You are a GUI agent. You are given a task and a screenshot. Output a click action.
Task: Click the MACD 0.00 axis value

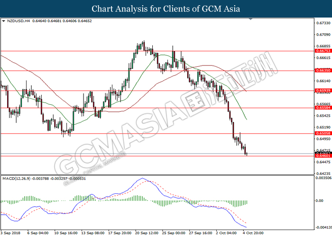(319, 201)
